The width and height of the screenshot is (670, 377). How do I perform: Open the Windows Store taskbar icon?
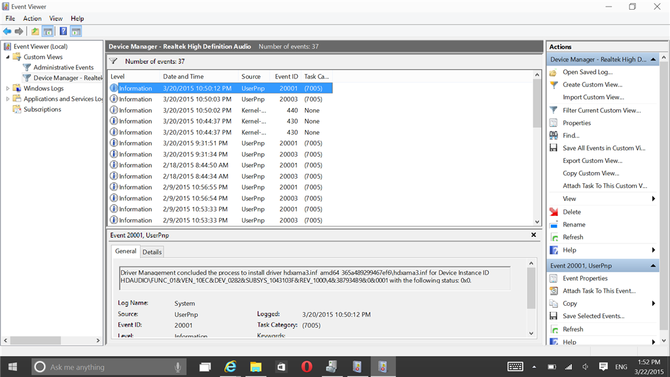click(x=281, y=367)
